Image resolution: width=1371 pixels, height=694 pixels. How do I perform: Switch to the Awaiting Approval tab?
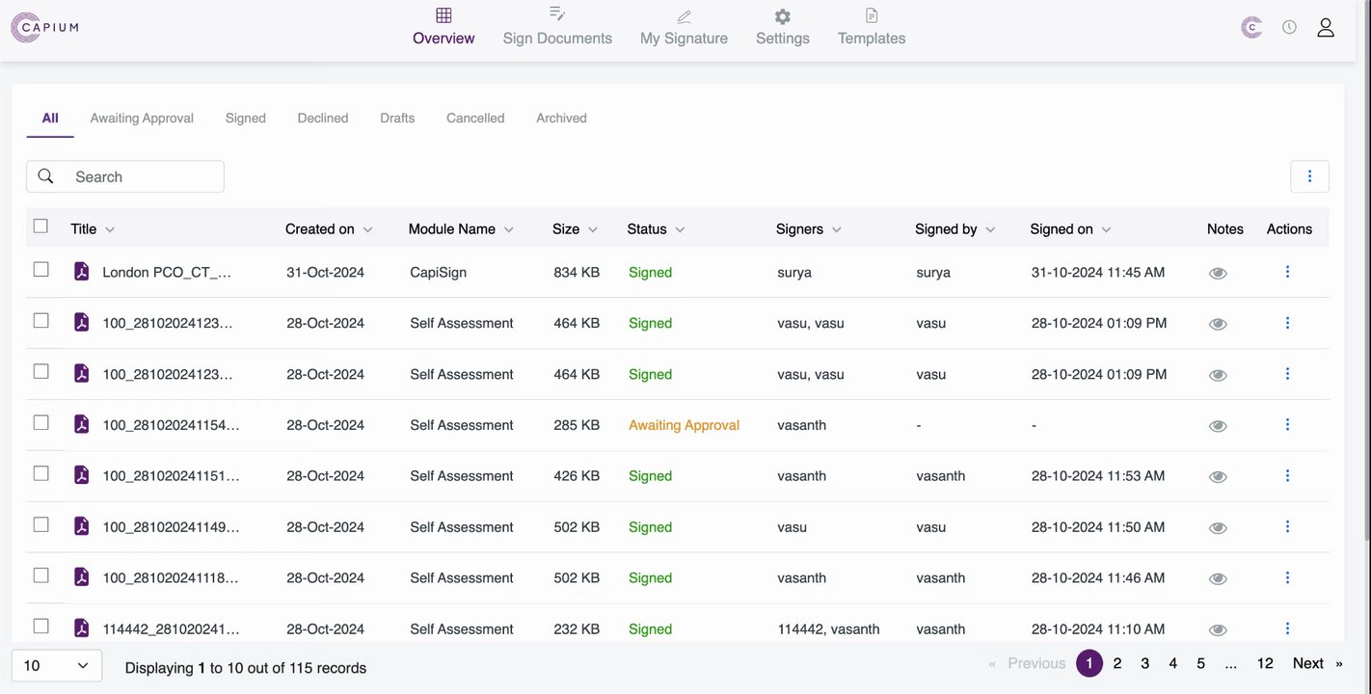(x=142, y=119)
